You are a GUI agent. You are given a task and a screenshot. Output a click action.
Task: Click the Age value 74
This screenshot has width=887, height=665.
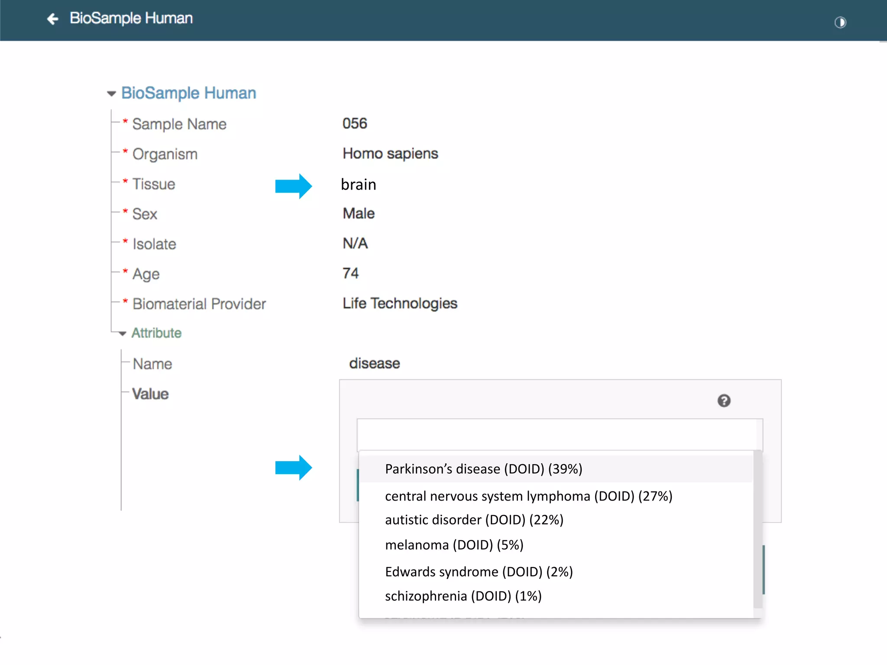coord(350,274)
